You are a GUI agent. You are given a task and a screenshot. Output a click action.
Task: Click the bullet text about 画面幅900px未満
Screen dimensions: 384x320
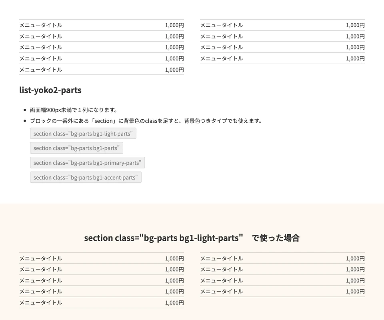coord(74,110)
